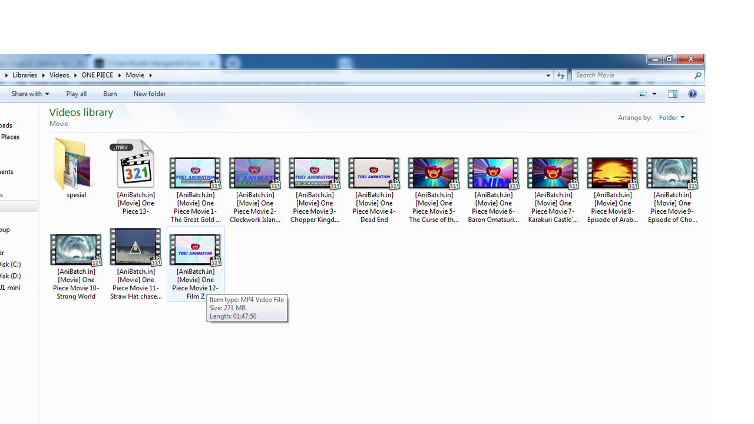
Task: Go to Videos in the address bar
Action: tap(59, 75)
